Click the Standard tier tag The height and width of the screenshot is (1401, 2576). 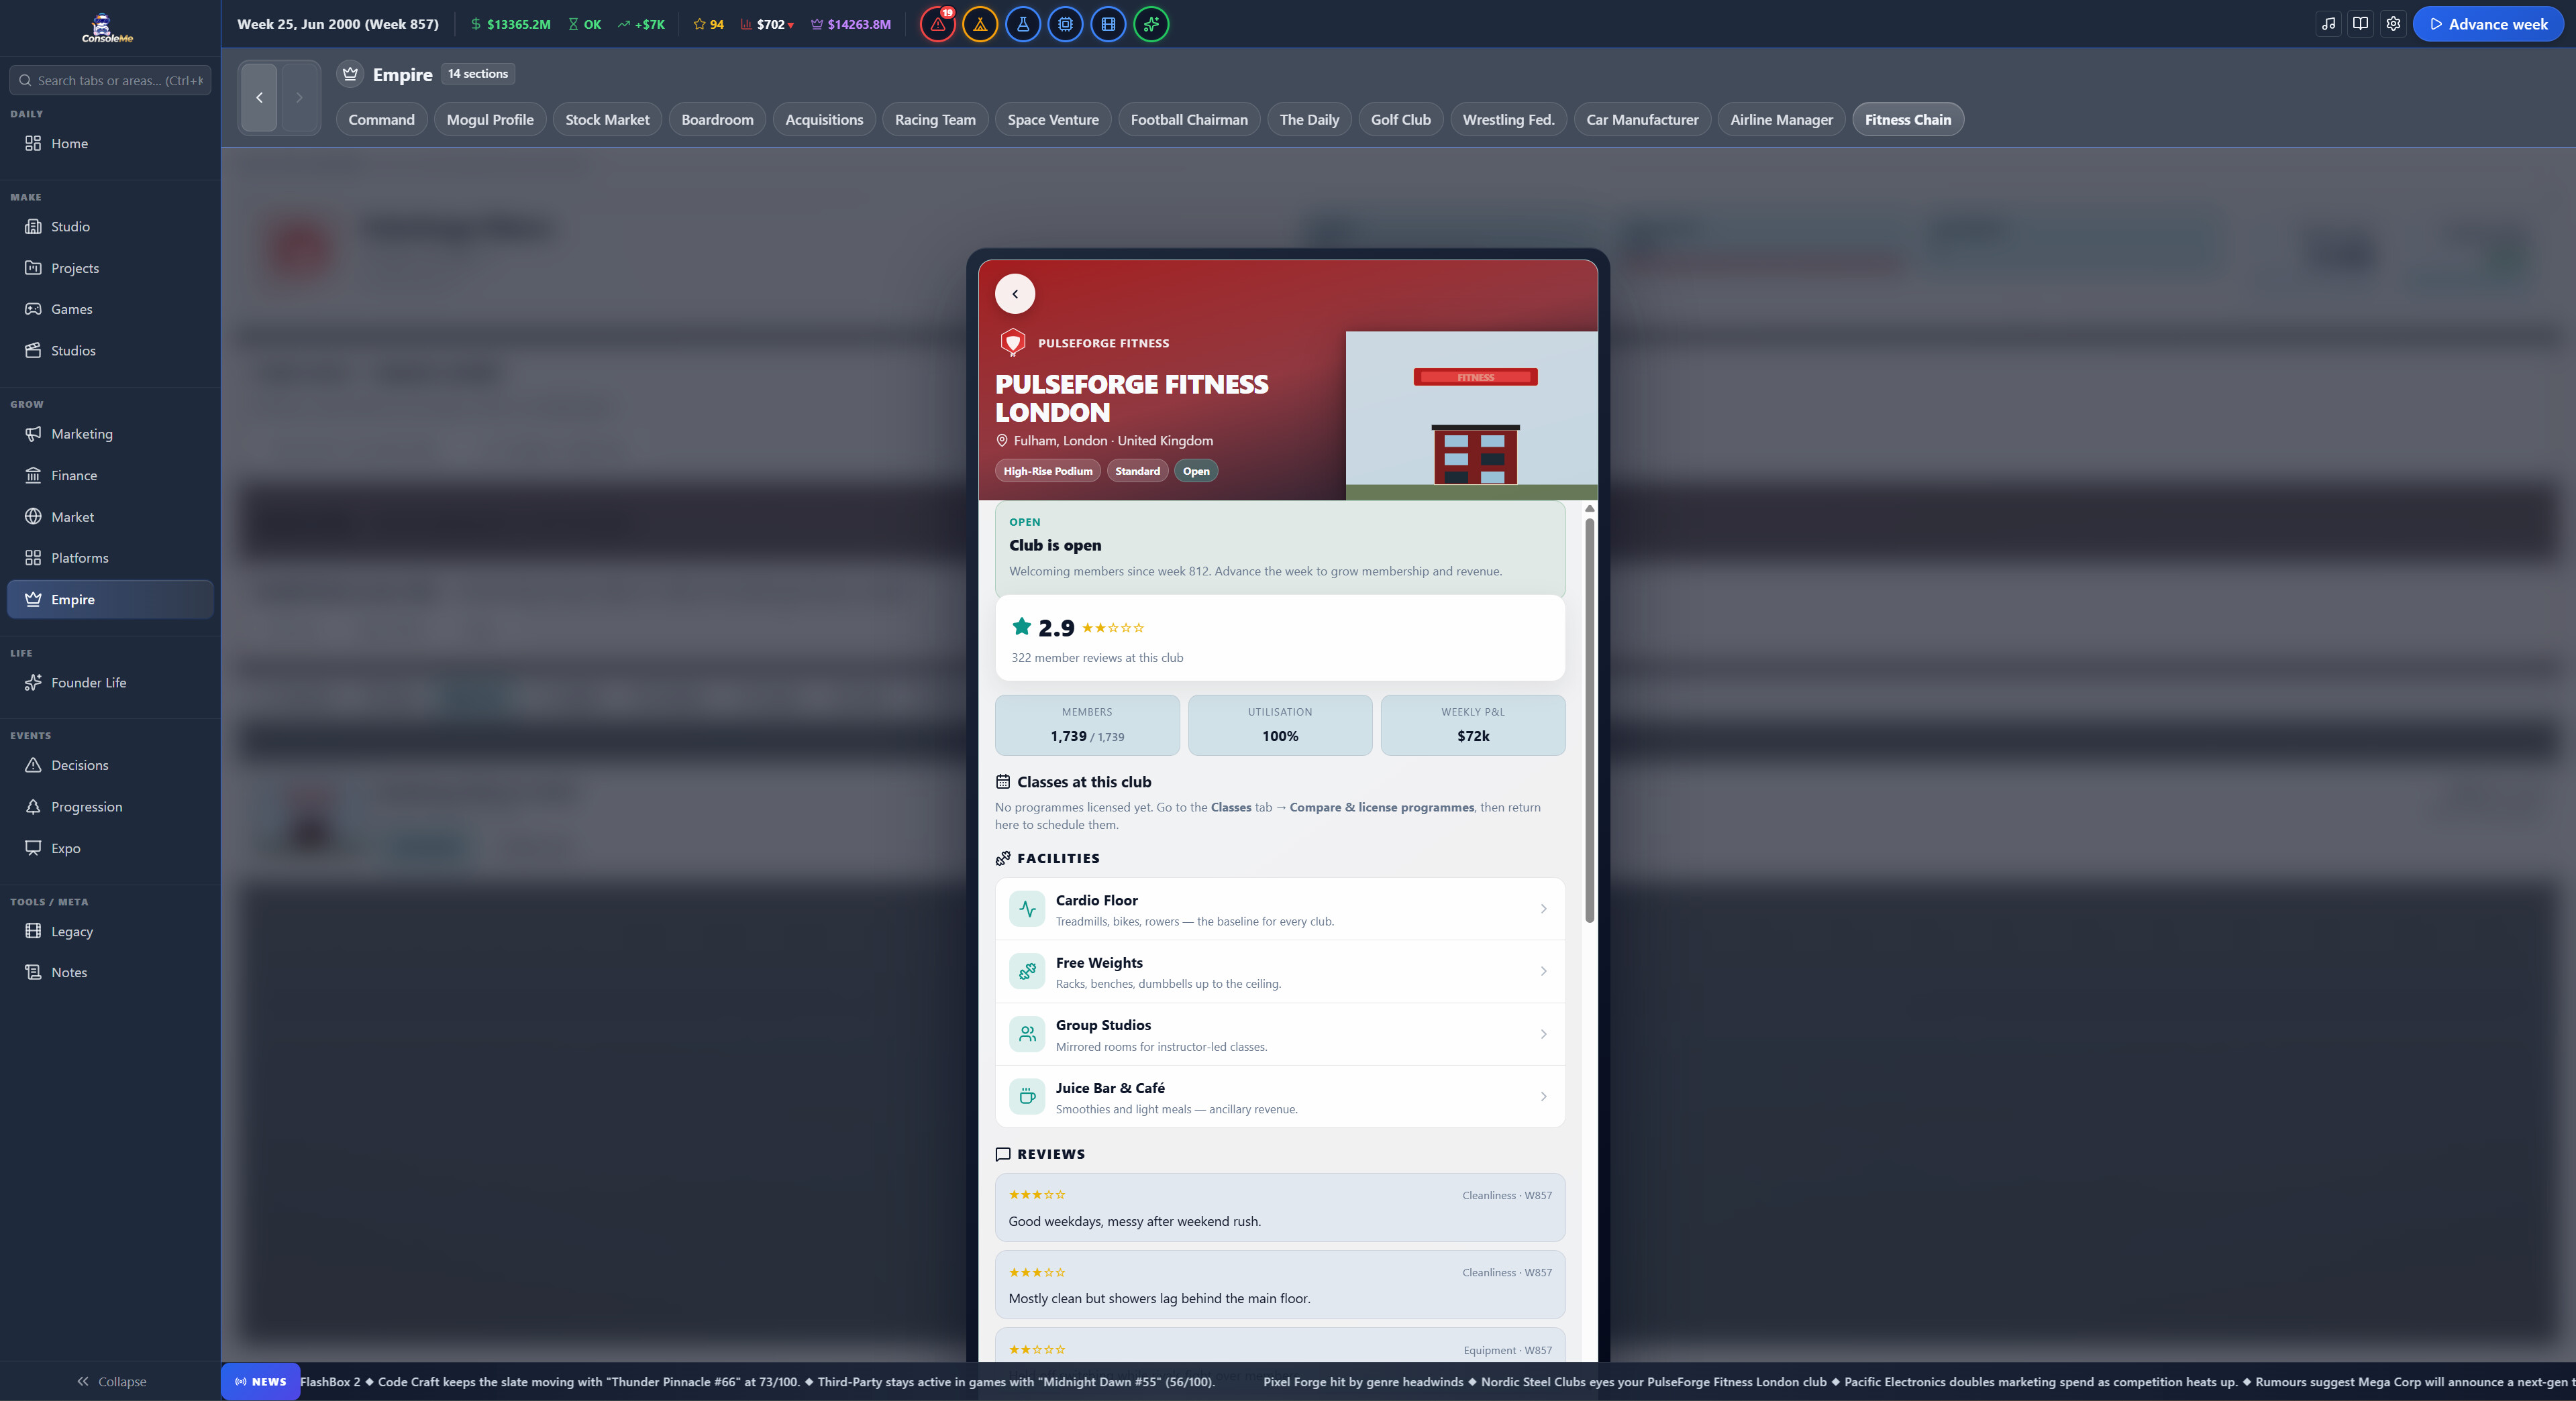pyautogui.click(x=1137, y=471)
